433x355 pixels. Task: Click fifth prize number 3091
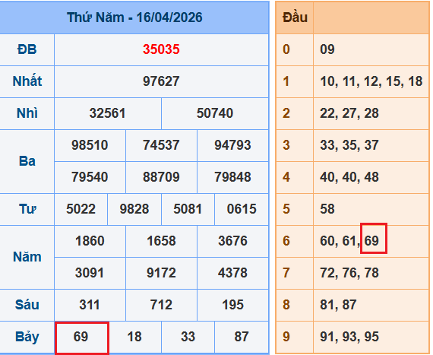coord(90,273)
